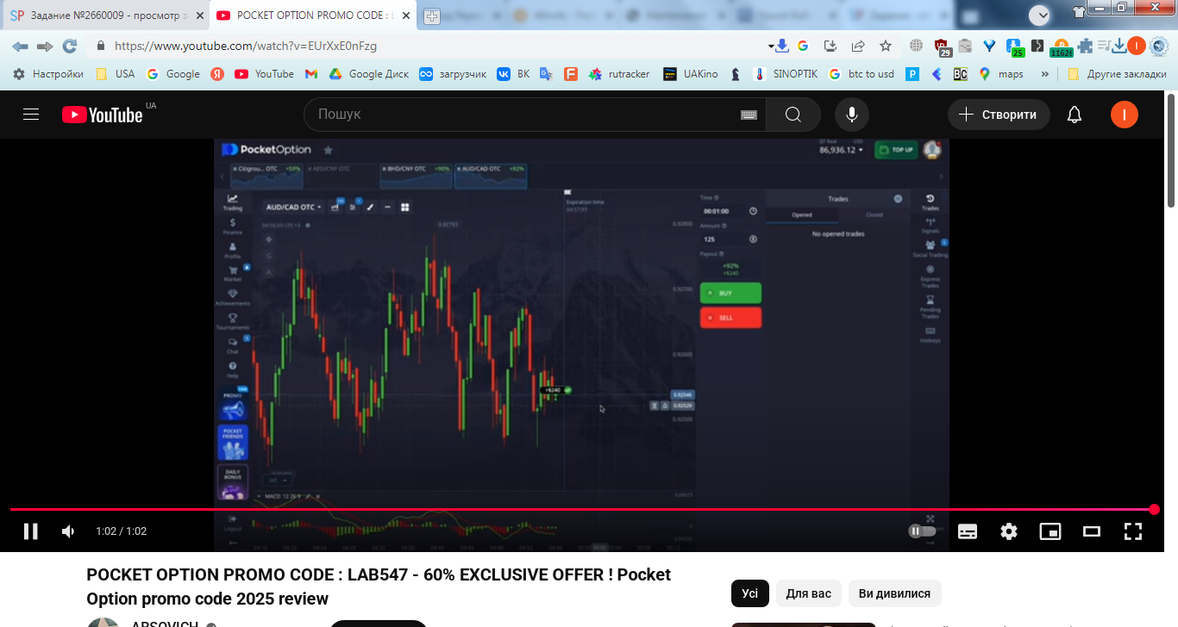Image resolution: width=1178 pixels, height=627 pixels.
Task: Open YouTube notifications bell
Action: point(1075,115)
